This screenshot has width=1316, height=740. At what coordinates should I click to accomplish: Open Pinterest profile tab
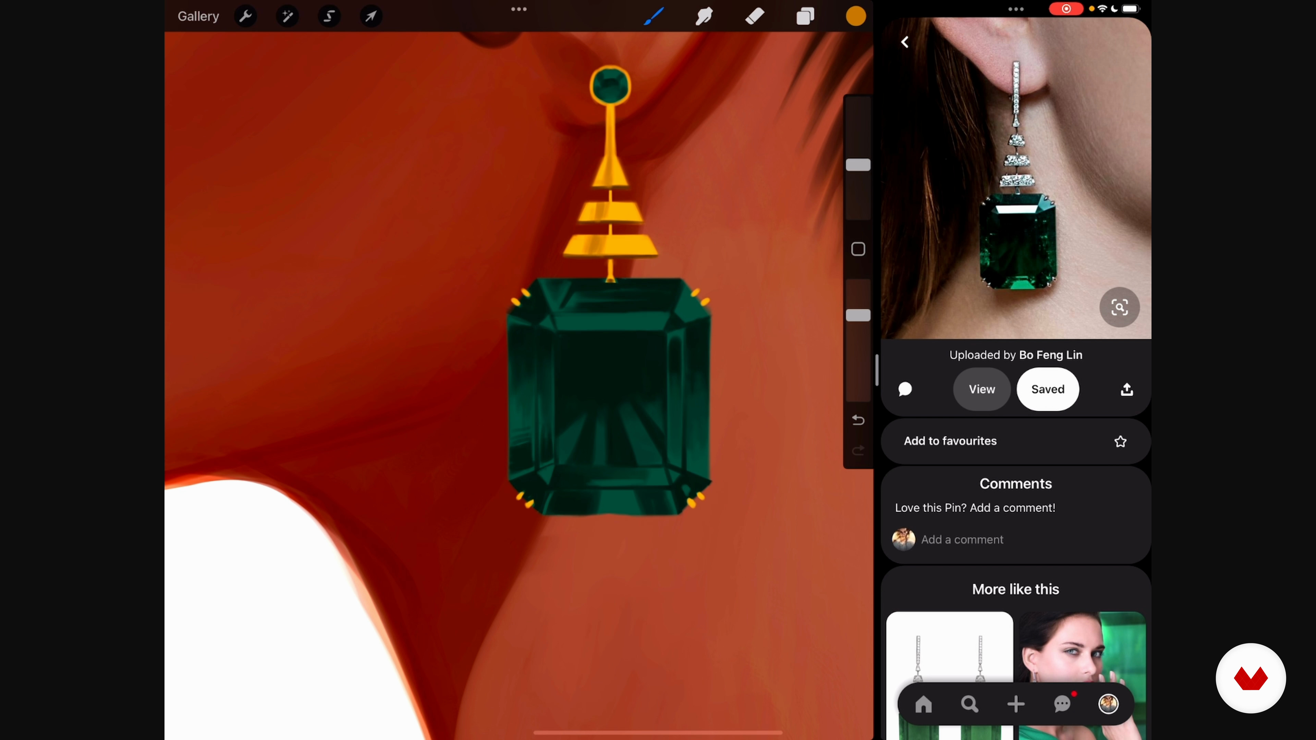pos(1108,704)
